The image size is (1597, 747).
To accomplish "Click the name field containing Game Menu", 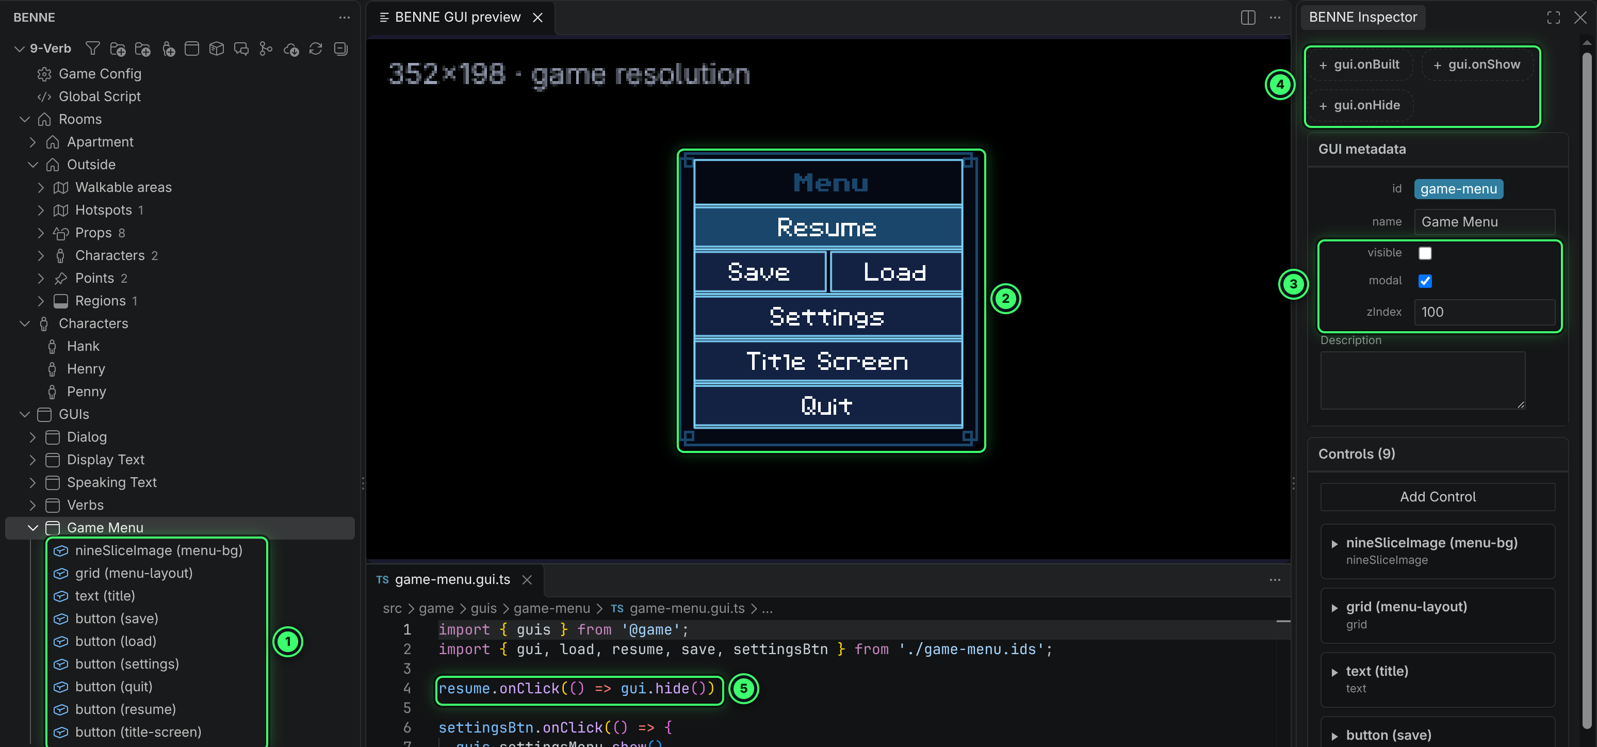I will [x=1484, y=222].
